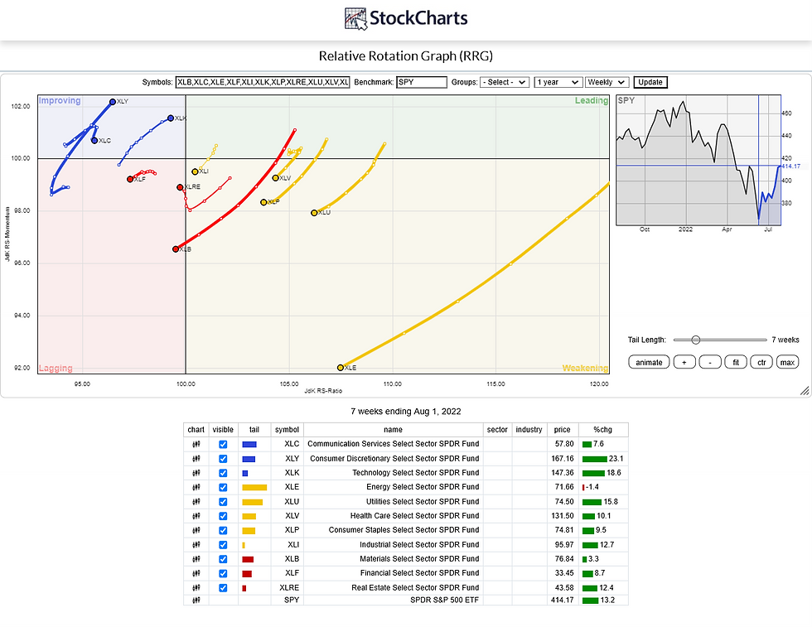The height and width of the screenshot is (627, 812).
Task: Open the SPY row chart icon
Action: pos(196,600)
